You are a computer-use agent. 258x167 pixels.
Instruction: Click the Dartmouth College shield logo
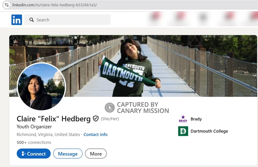183,131
